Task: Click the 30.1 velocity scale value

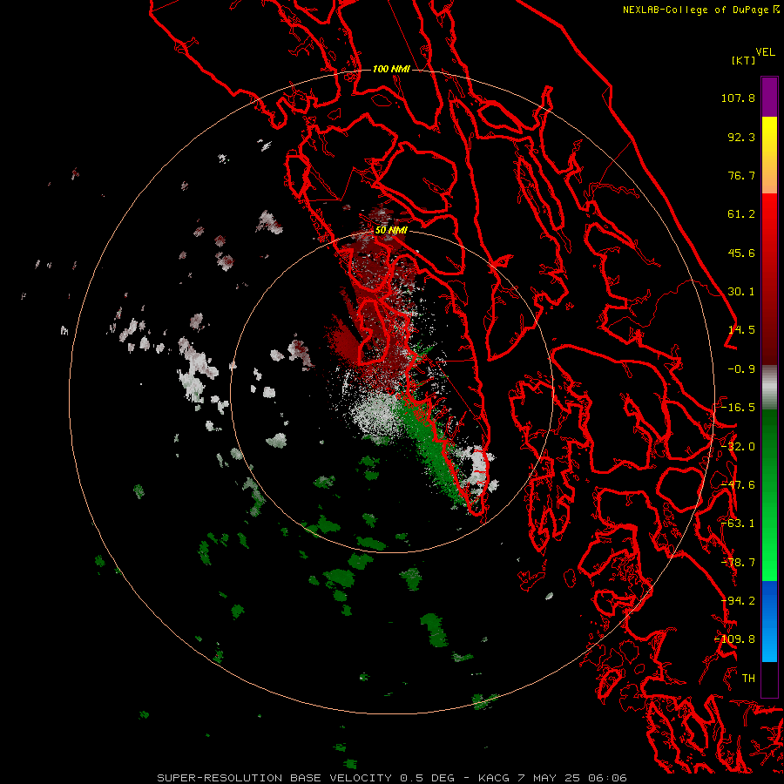Action: point(741,292)
